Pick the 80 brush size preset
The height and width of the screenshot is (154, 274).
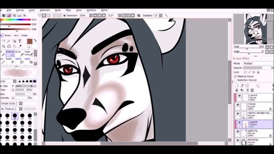tap(15, 116)
